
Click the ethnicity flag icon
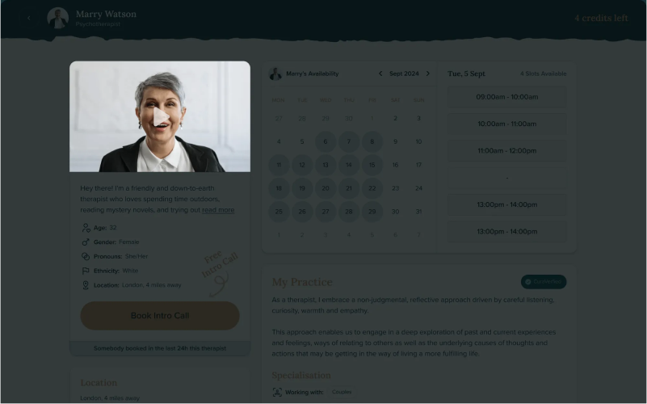(86, 271)
